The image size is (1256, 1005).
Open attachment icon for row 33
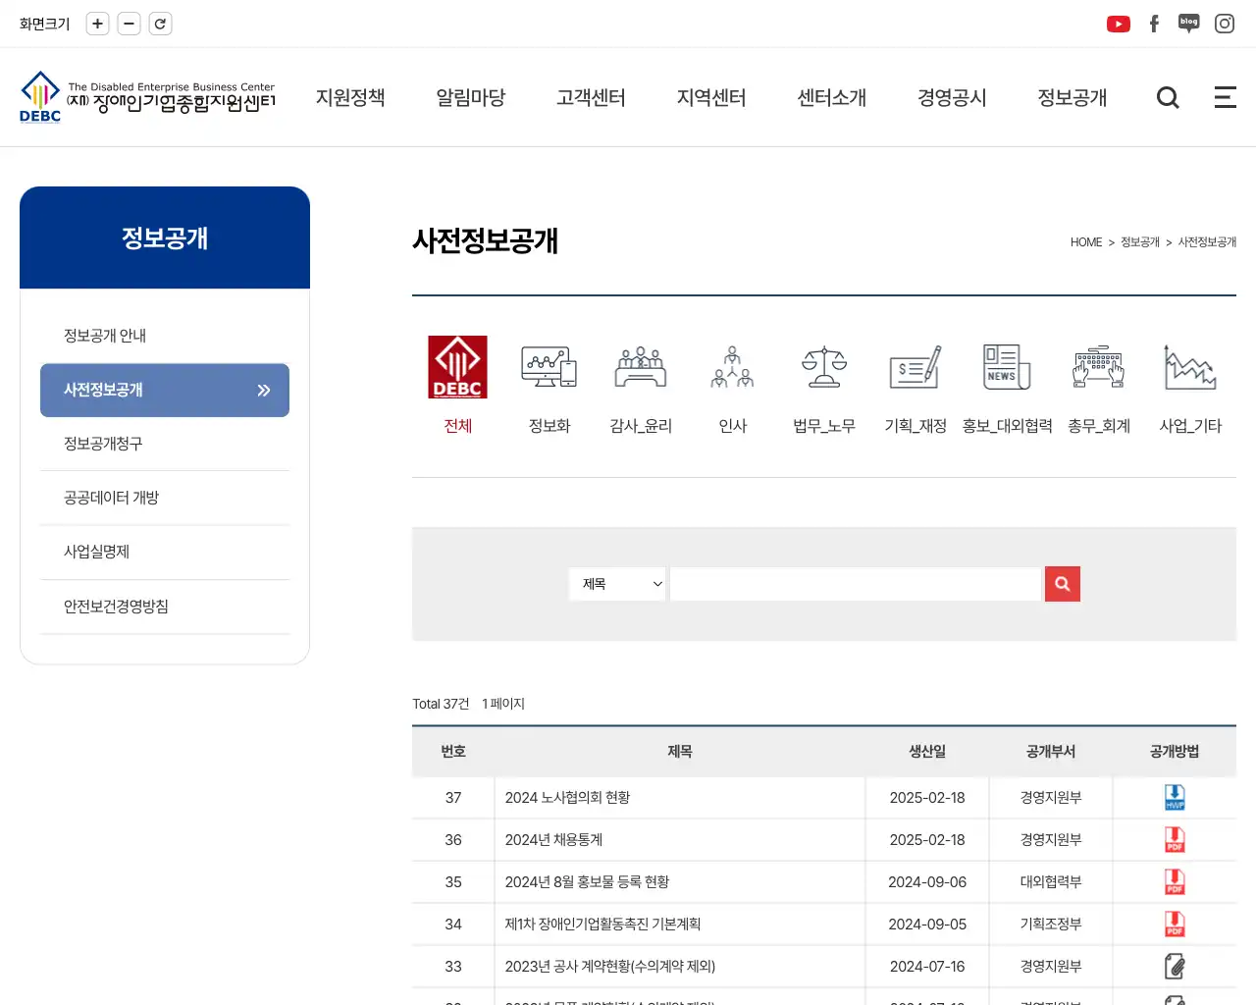tap(1175, 967)
